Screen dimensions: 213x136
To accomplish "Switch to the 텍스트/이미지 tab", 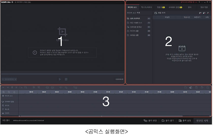I will click(147, 7).
